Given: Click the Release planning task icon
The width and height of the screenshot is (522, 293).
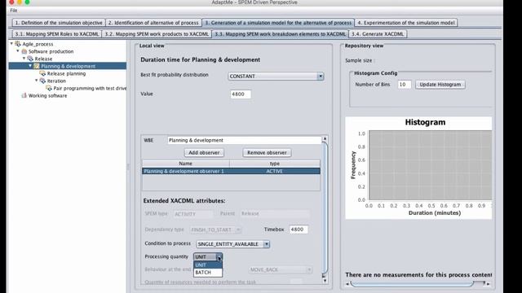Looking at the screenshot, I should (x=42, y=73).
